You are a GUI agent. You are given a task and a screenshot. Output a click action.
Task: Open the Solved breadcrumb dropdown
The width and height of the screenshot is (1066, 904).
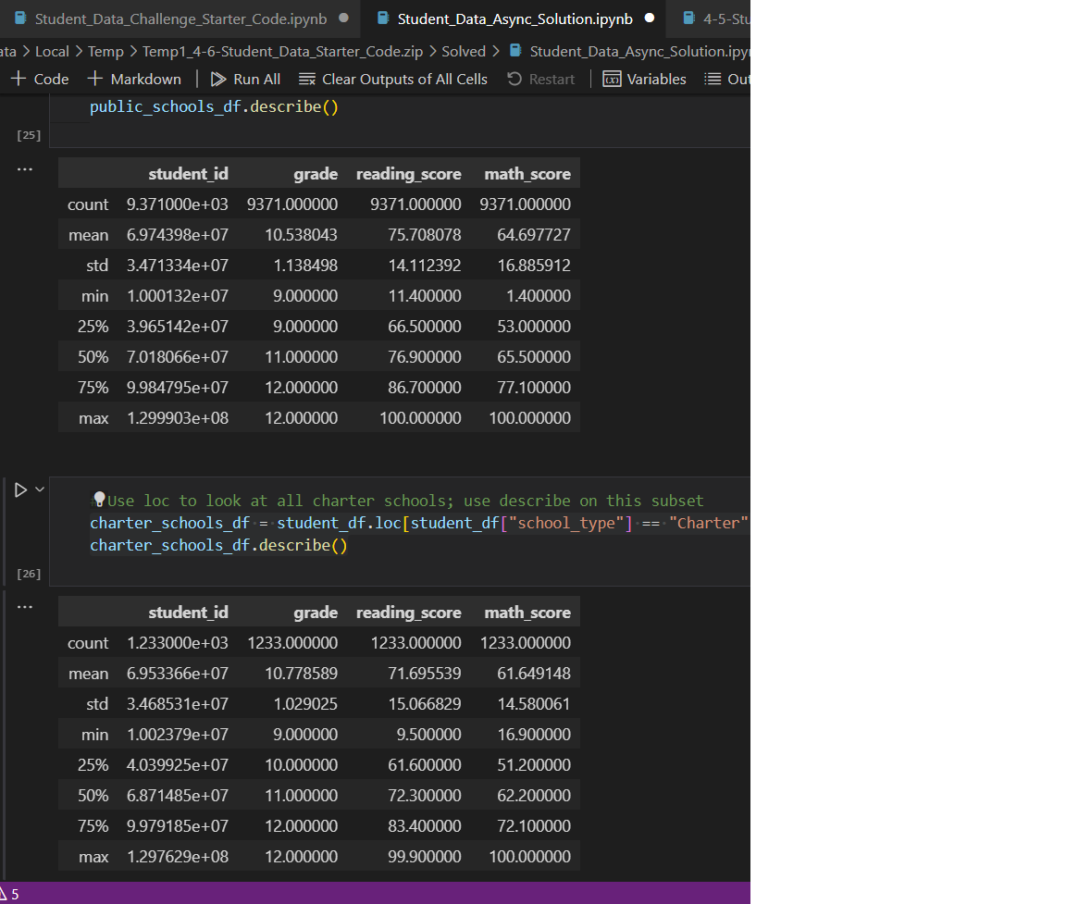click(x=464, y=51)
